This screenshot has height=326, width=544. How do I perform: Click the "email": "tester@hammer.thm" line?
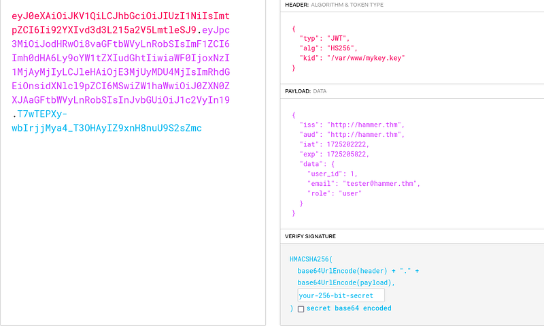pyautogui.click(x=364, y=183)
